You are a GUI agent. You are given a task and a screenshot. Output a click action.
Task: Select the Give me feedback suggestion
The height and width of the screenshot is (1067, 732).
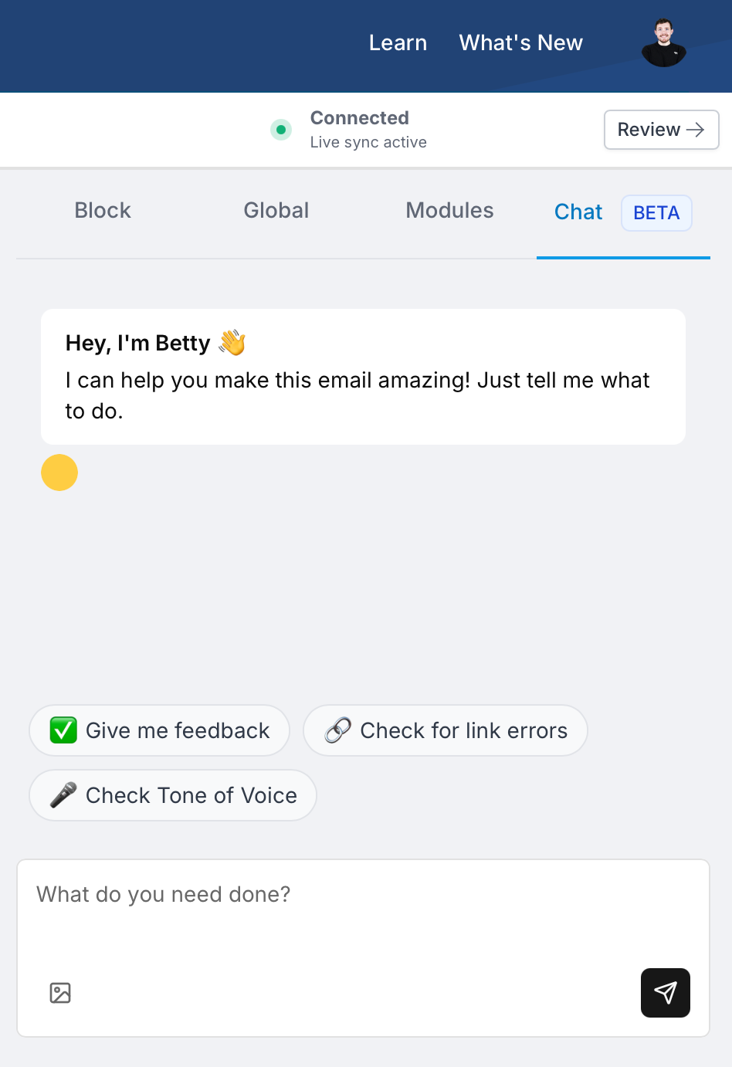click(x=158, y=730)
